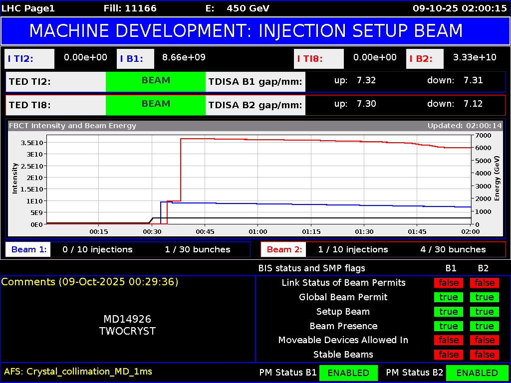The width and height of the screenshot is (511, 383).
Task: Click the PM Status B1 ENABLED button
Action: (x=348, y=373)
